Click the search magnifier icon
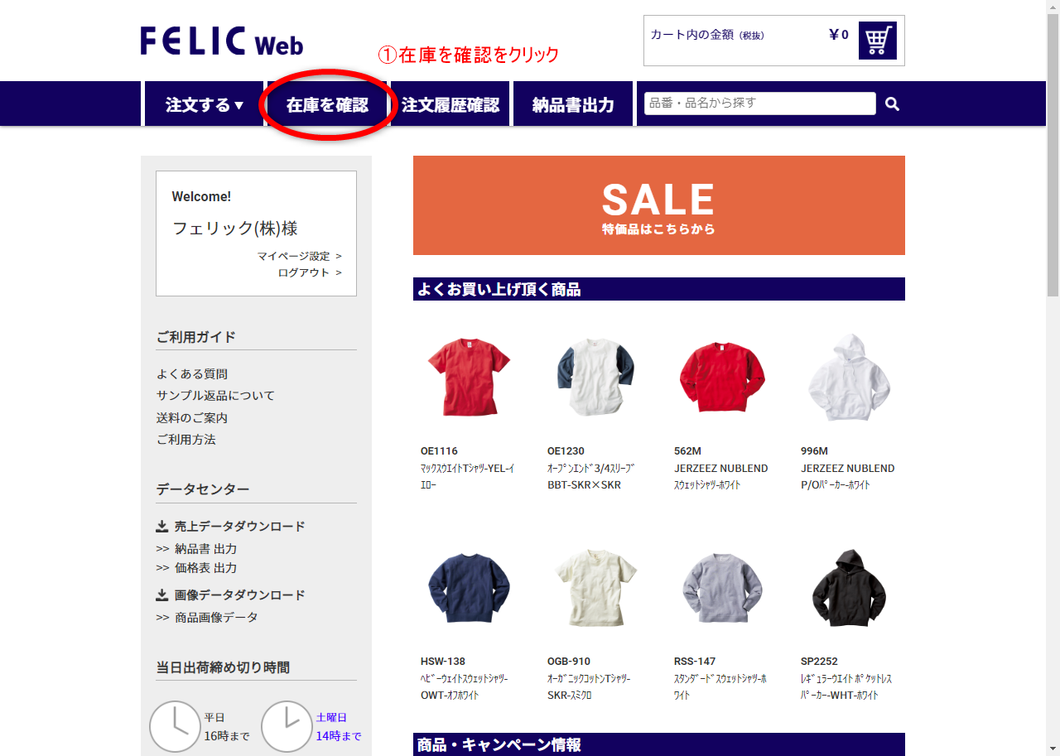The height and width of the screenshot is (756, 1060). [x=892, y=104]
